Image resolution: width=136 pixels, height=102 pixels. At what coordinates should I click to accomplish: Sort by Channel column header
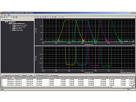[4, 78]
